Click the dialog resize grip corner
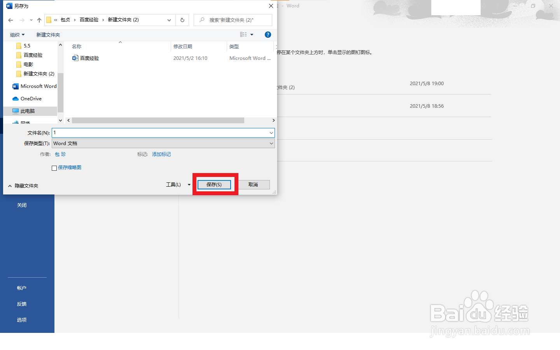Image resolution: width=560 pixels, height=350 pixels. (274, 192)
